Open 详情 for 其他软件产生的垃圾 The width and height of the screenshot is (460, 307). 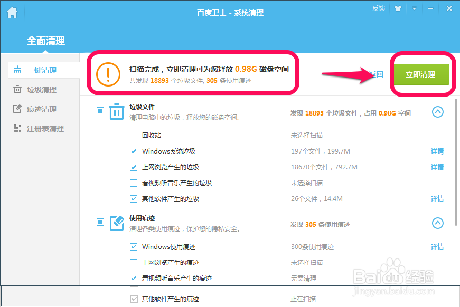(437, 199)
